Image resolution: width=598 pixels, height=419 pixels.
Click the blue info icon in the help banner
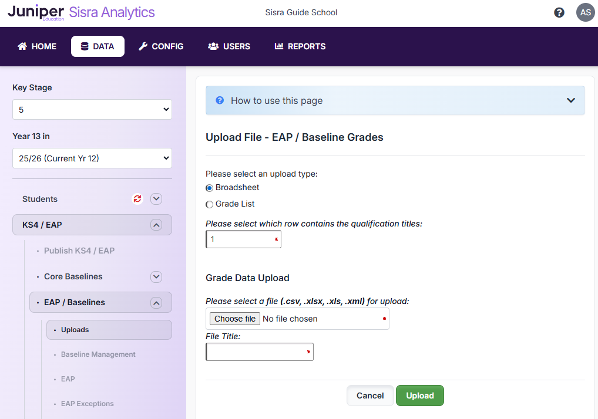pos(220,100)
